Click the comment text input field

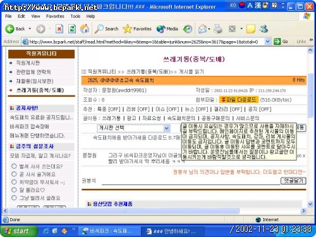[191, 181]
